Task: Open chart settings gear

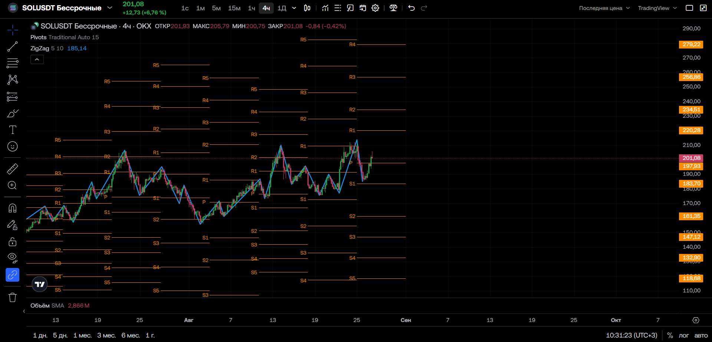Action: [375, 8]
